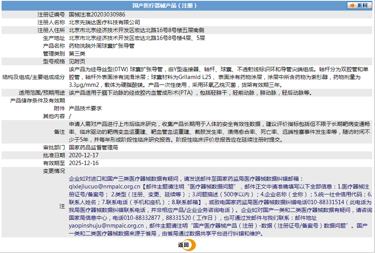375x253 pixels.
Task: Select approval date 2020-12-17
Action: pyautogui.click(x=84, y=155)
